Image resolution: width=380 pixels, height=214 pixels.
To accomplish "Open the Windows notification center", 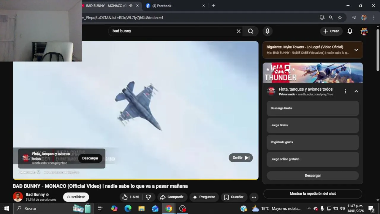I will [x=371, y=208].
